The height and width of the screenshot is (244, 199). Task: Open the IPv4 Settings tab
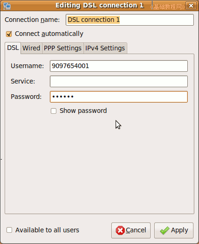click(105, 48)
